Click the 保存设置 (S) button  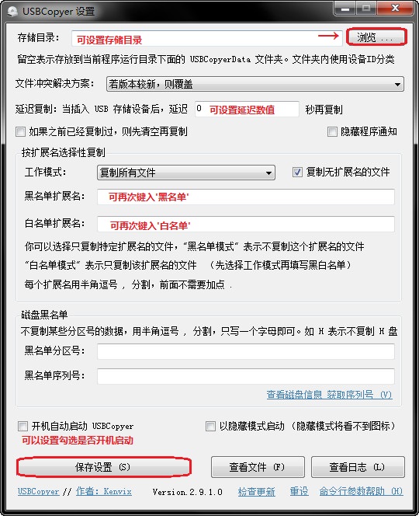click(104, 467)
